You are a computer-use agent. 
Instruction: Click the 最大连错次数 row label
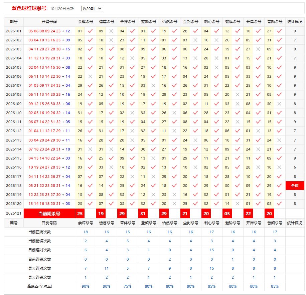pos(40,277)
